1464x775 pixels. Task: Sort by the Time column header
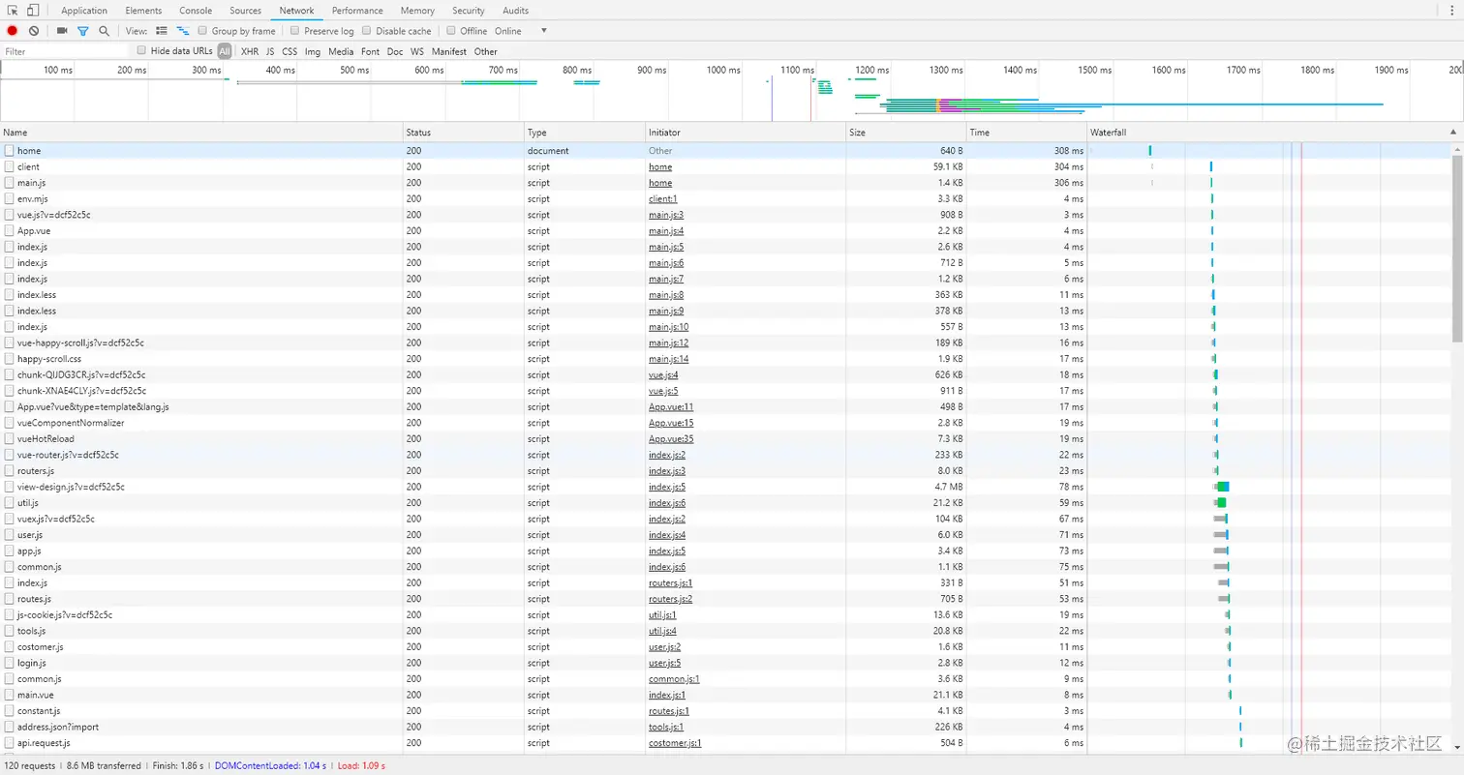pyautogui.click(x=1027, y=132)
